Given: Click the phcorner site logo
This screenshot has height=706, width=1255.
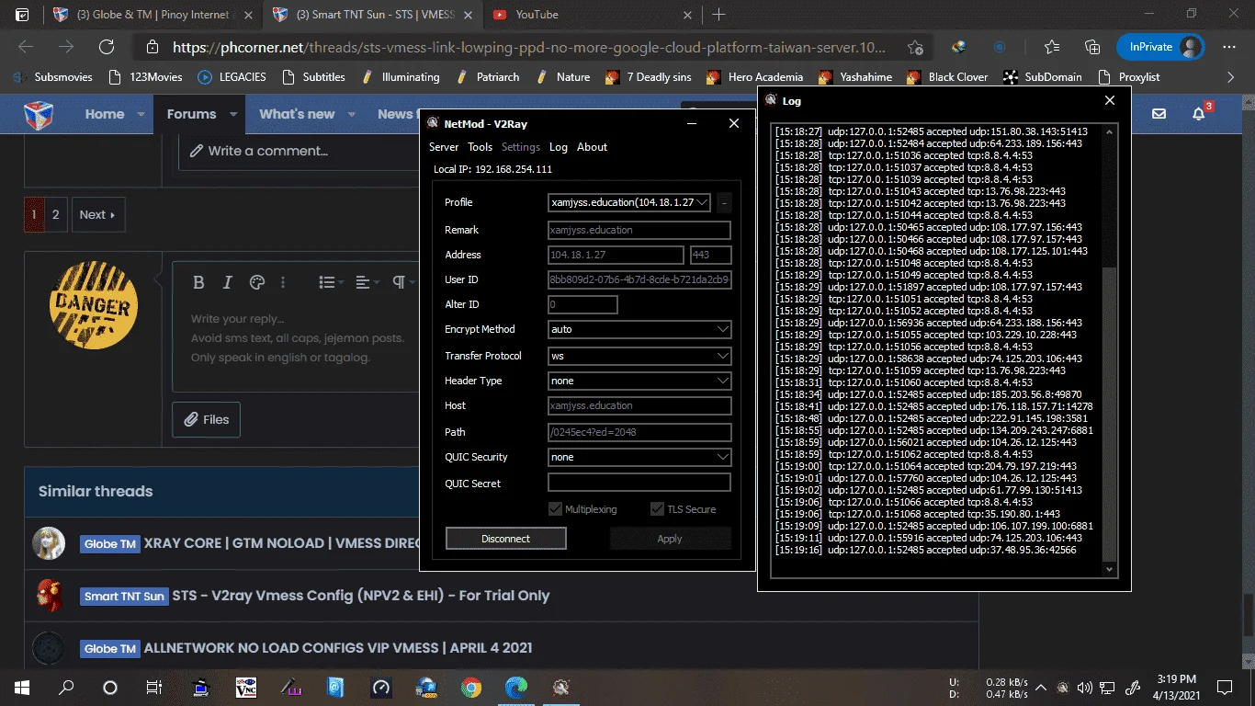Looking at the screenshot, I should pyautogui.click(x=39, y=114).
